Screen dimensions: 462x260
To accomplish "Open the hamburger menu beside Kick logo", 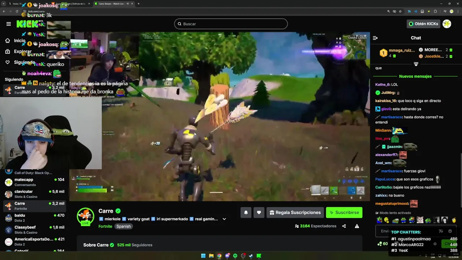I will (x=9, y=24).
